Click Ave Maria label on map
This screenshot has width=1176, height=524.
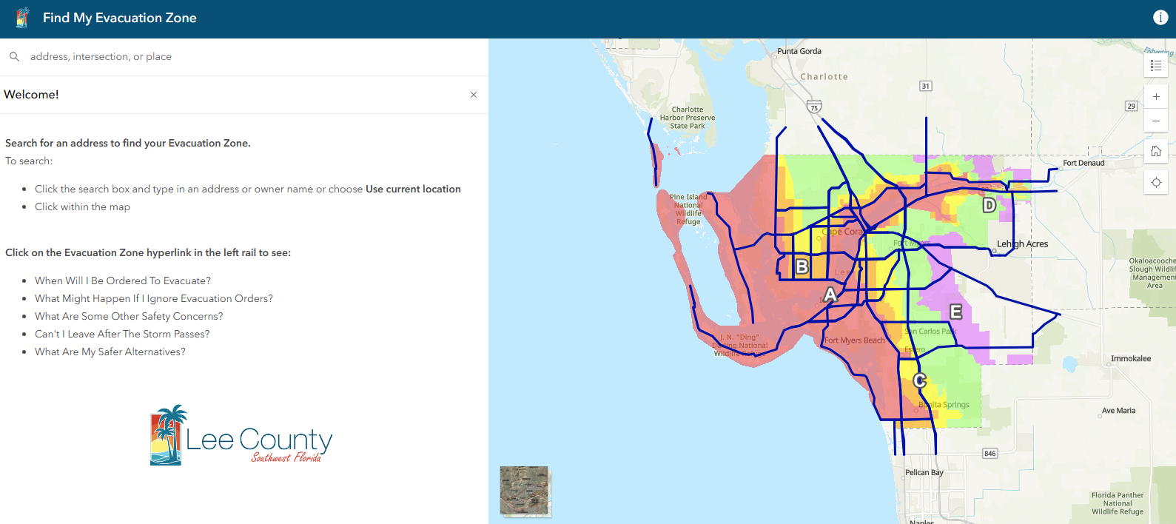click(x=1118, y=410)
